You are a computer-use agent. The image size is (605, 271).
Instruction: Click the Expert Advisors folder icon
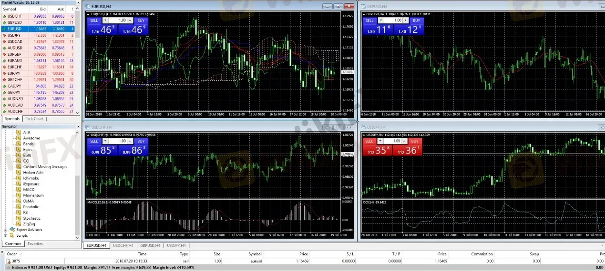pos(12,230)
